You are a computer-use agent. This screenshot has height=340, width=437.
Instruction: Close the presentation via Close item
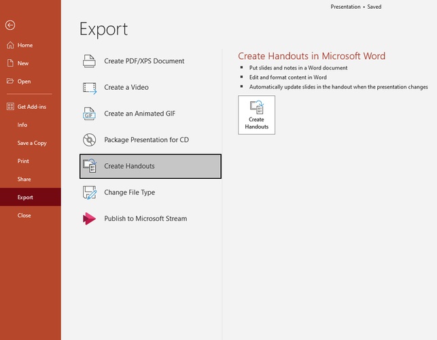[24, 216]
